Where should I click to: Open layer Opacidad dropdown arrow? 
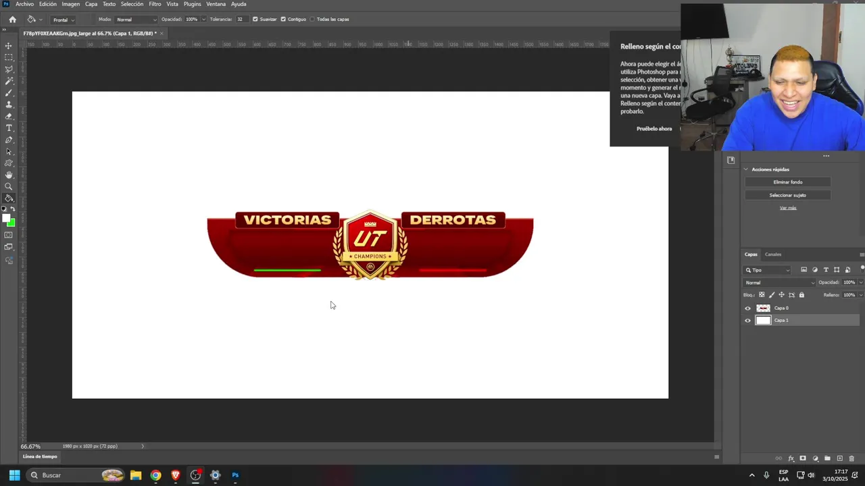[860, 283]
